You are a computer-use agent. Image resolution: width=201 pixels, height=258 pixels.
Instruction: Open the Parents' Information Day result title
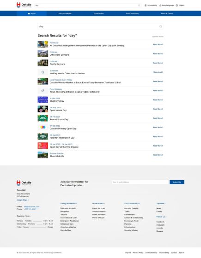[62, 138]
